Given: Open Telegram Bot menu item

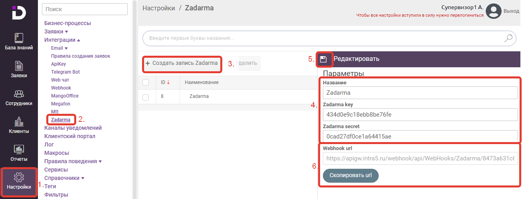Looking at the screenshot, I should coord(65,72).
